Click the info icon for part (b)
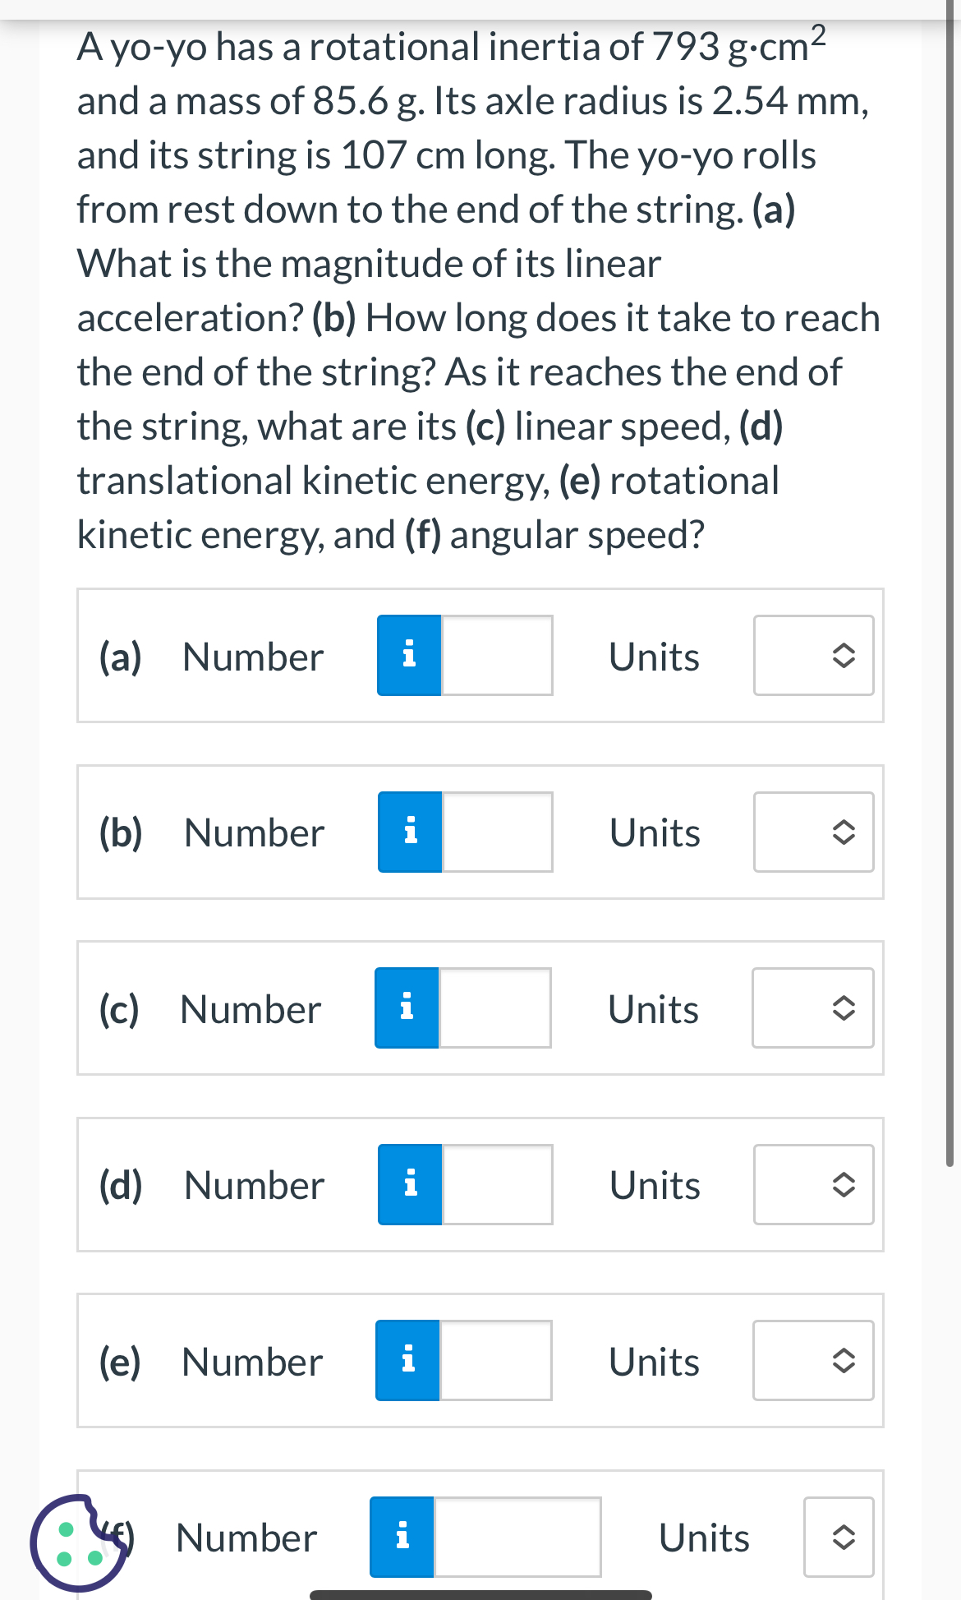Screen dimensions: 961x1600 [409, 832]
